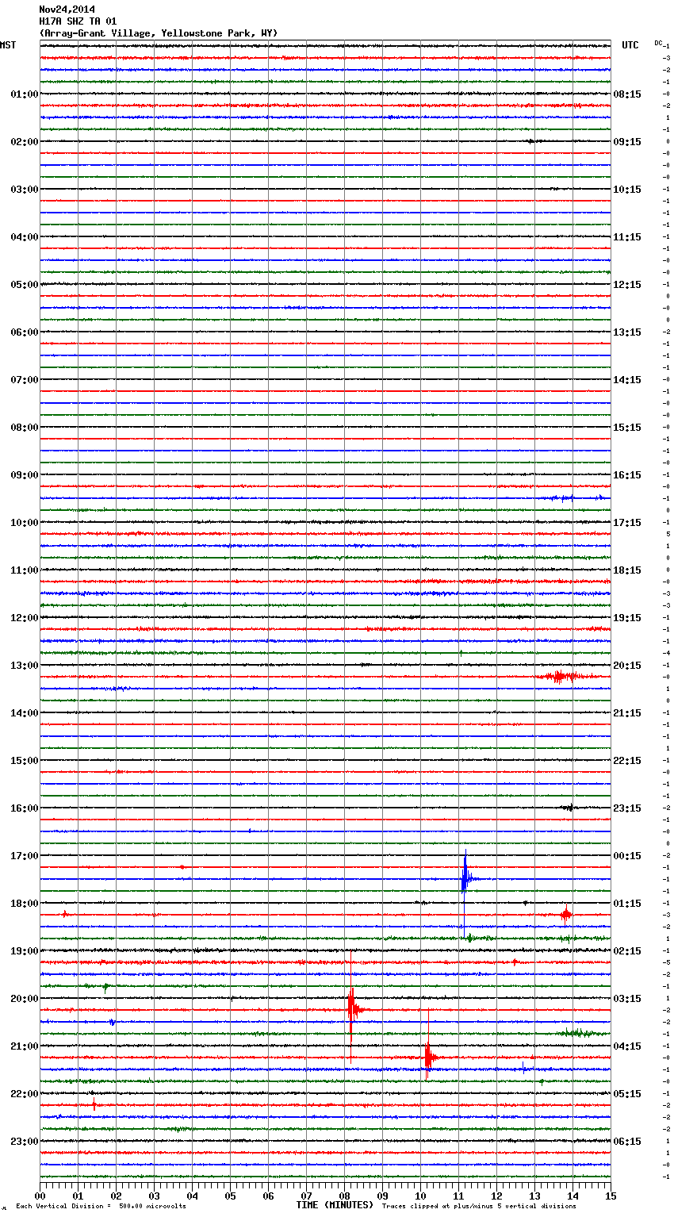Click the 00:15 UTC time label
The width and height of the screenshot is (674, 1217).
pyautogui.click(x=627, y=856)
